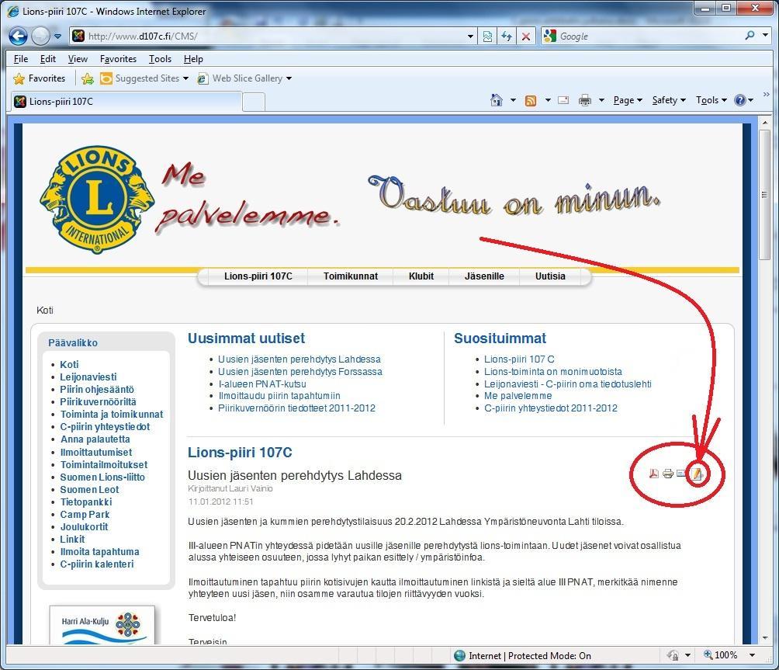Open the dropdown arrow next to RSS feeds

tap(548, 100)
